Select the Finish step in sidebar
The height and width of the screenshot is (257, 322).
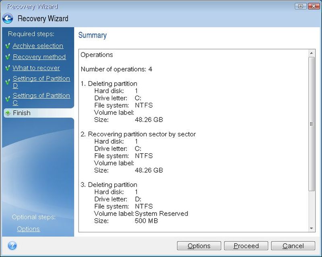point(21,113)
